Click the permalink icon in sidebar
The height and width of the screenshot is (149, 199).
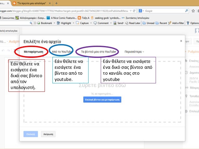click(187, 88)
